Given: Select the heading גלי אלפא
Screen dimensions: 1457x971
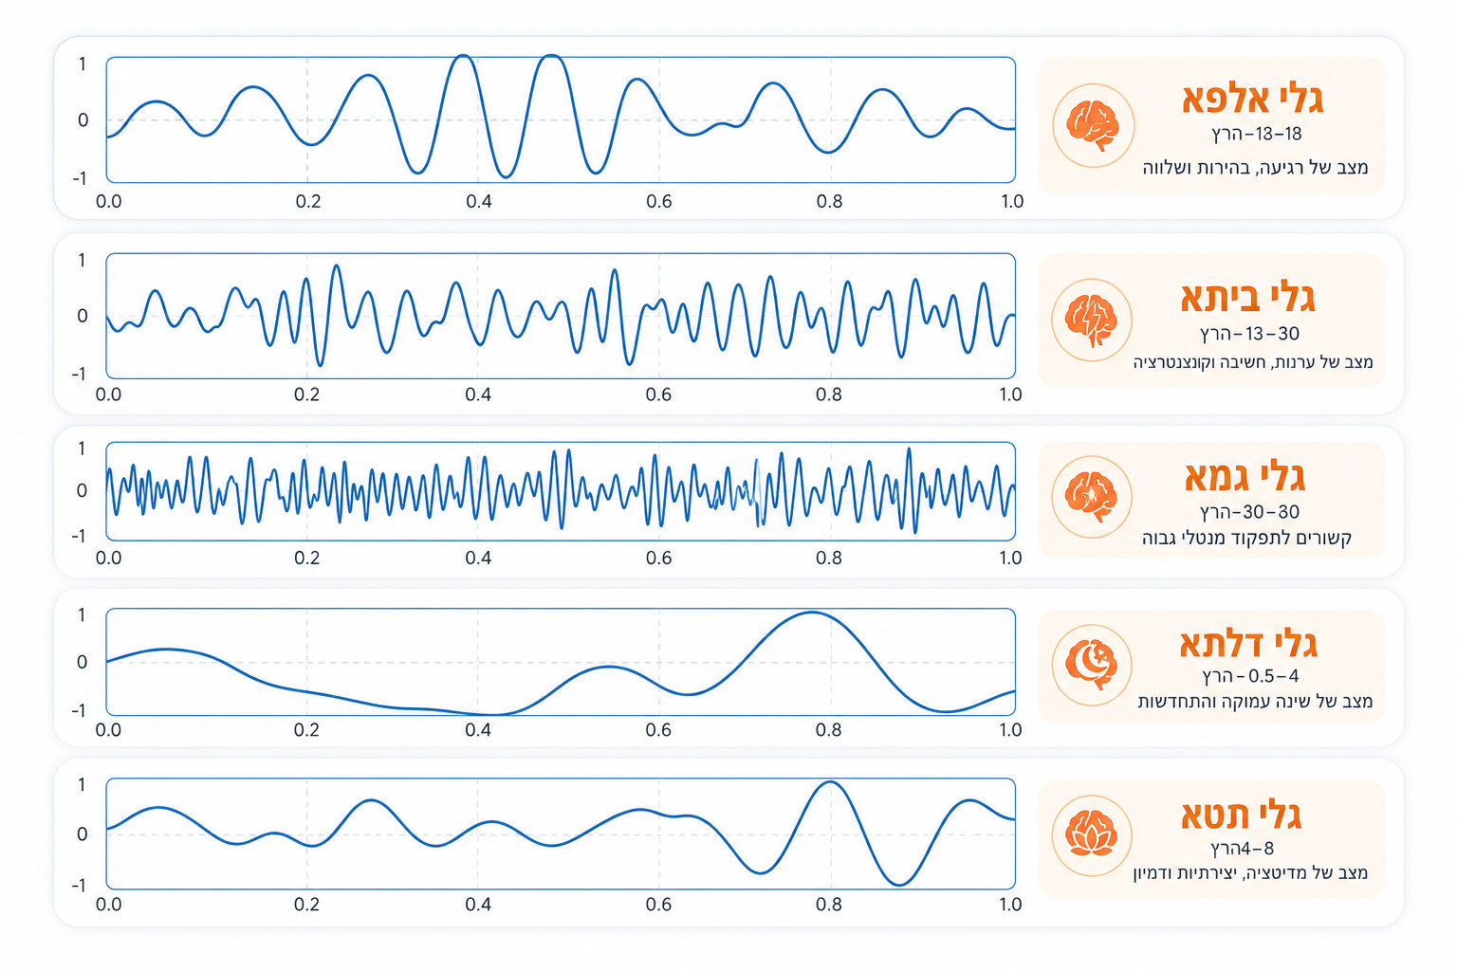Looking at the screenshot, I should [x=1252, y=99].
